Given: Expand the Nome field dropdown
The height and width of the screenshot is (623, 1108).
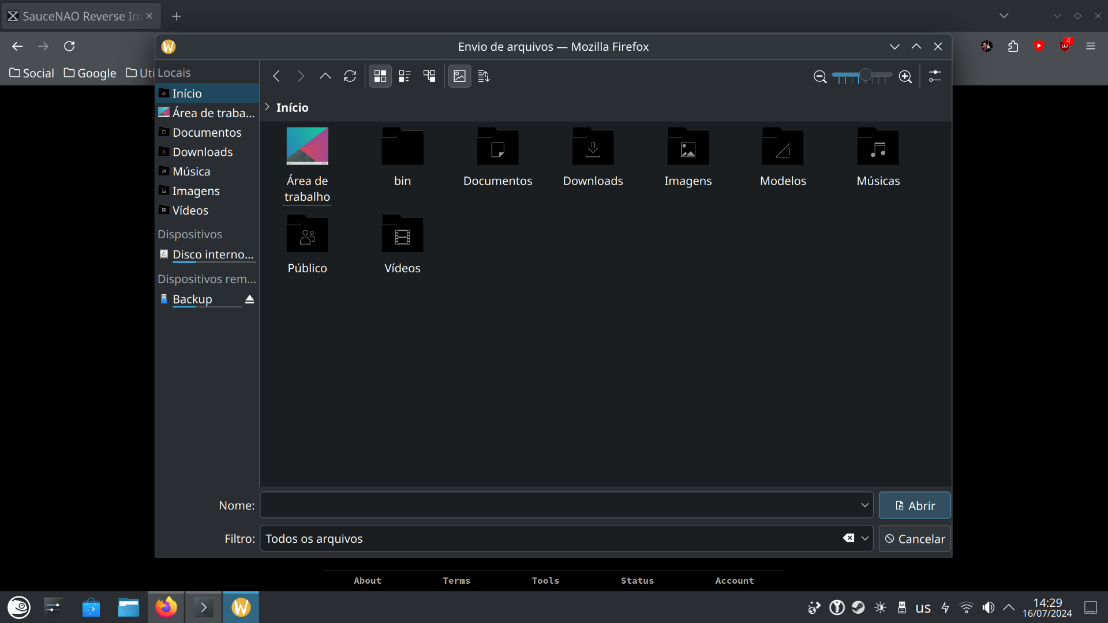Looking at the screenshot, I should (x=864, y=505).
